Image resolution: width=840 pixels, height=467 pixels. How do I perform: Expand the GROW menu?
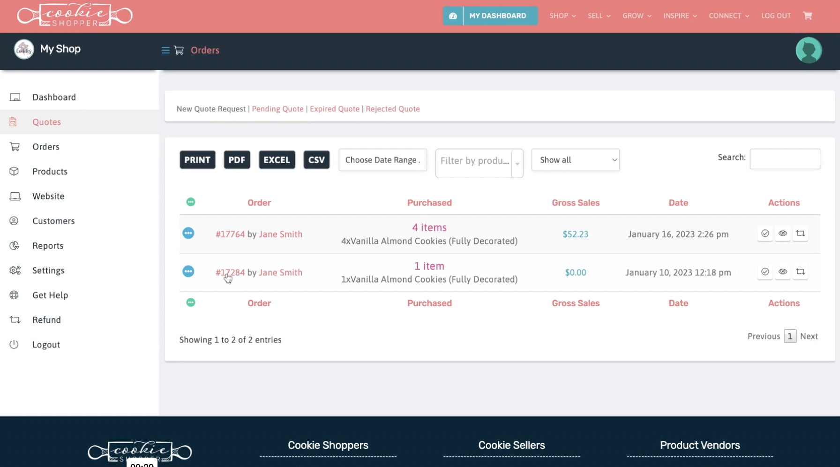pyautogui.click(x=637, y=15)
